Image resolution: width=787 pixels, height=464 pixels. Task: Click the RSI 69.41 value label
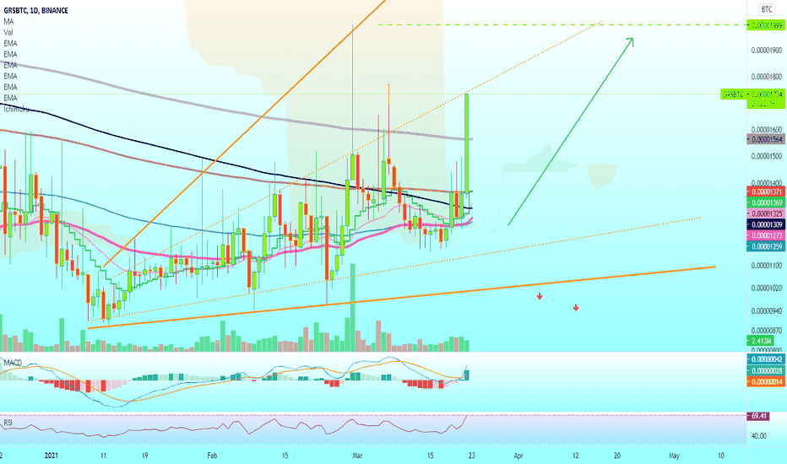[x=758, y=417]
